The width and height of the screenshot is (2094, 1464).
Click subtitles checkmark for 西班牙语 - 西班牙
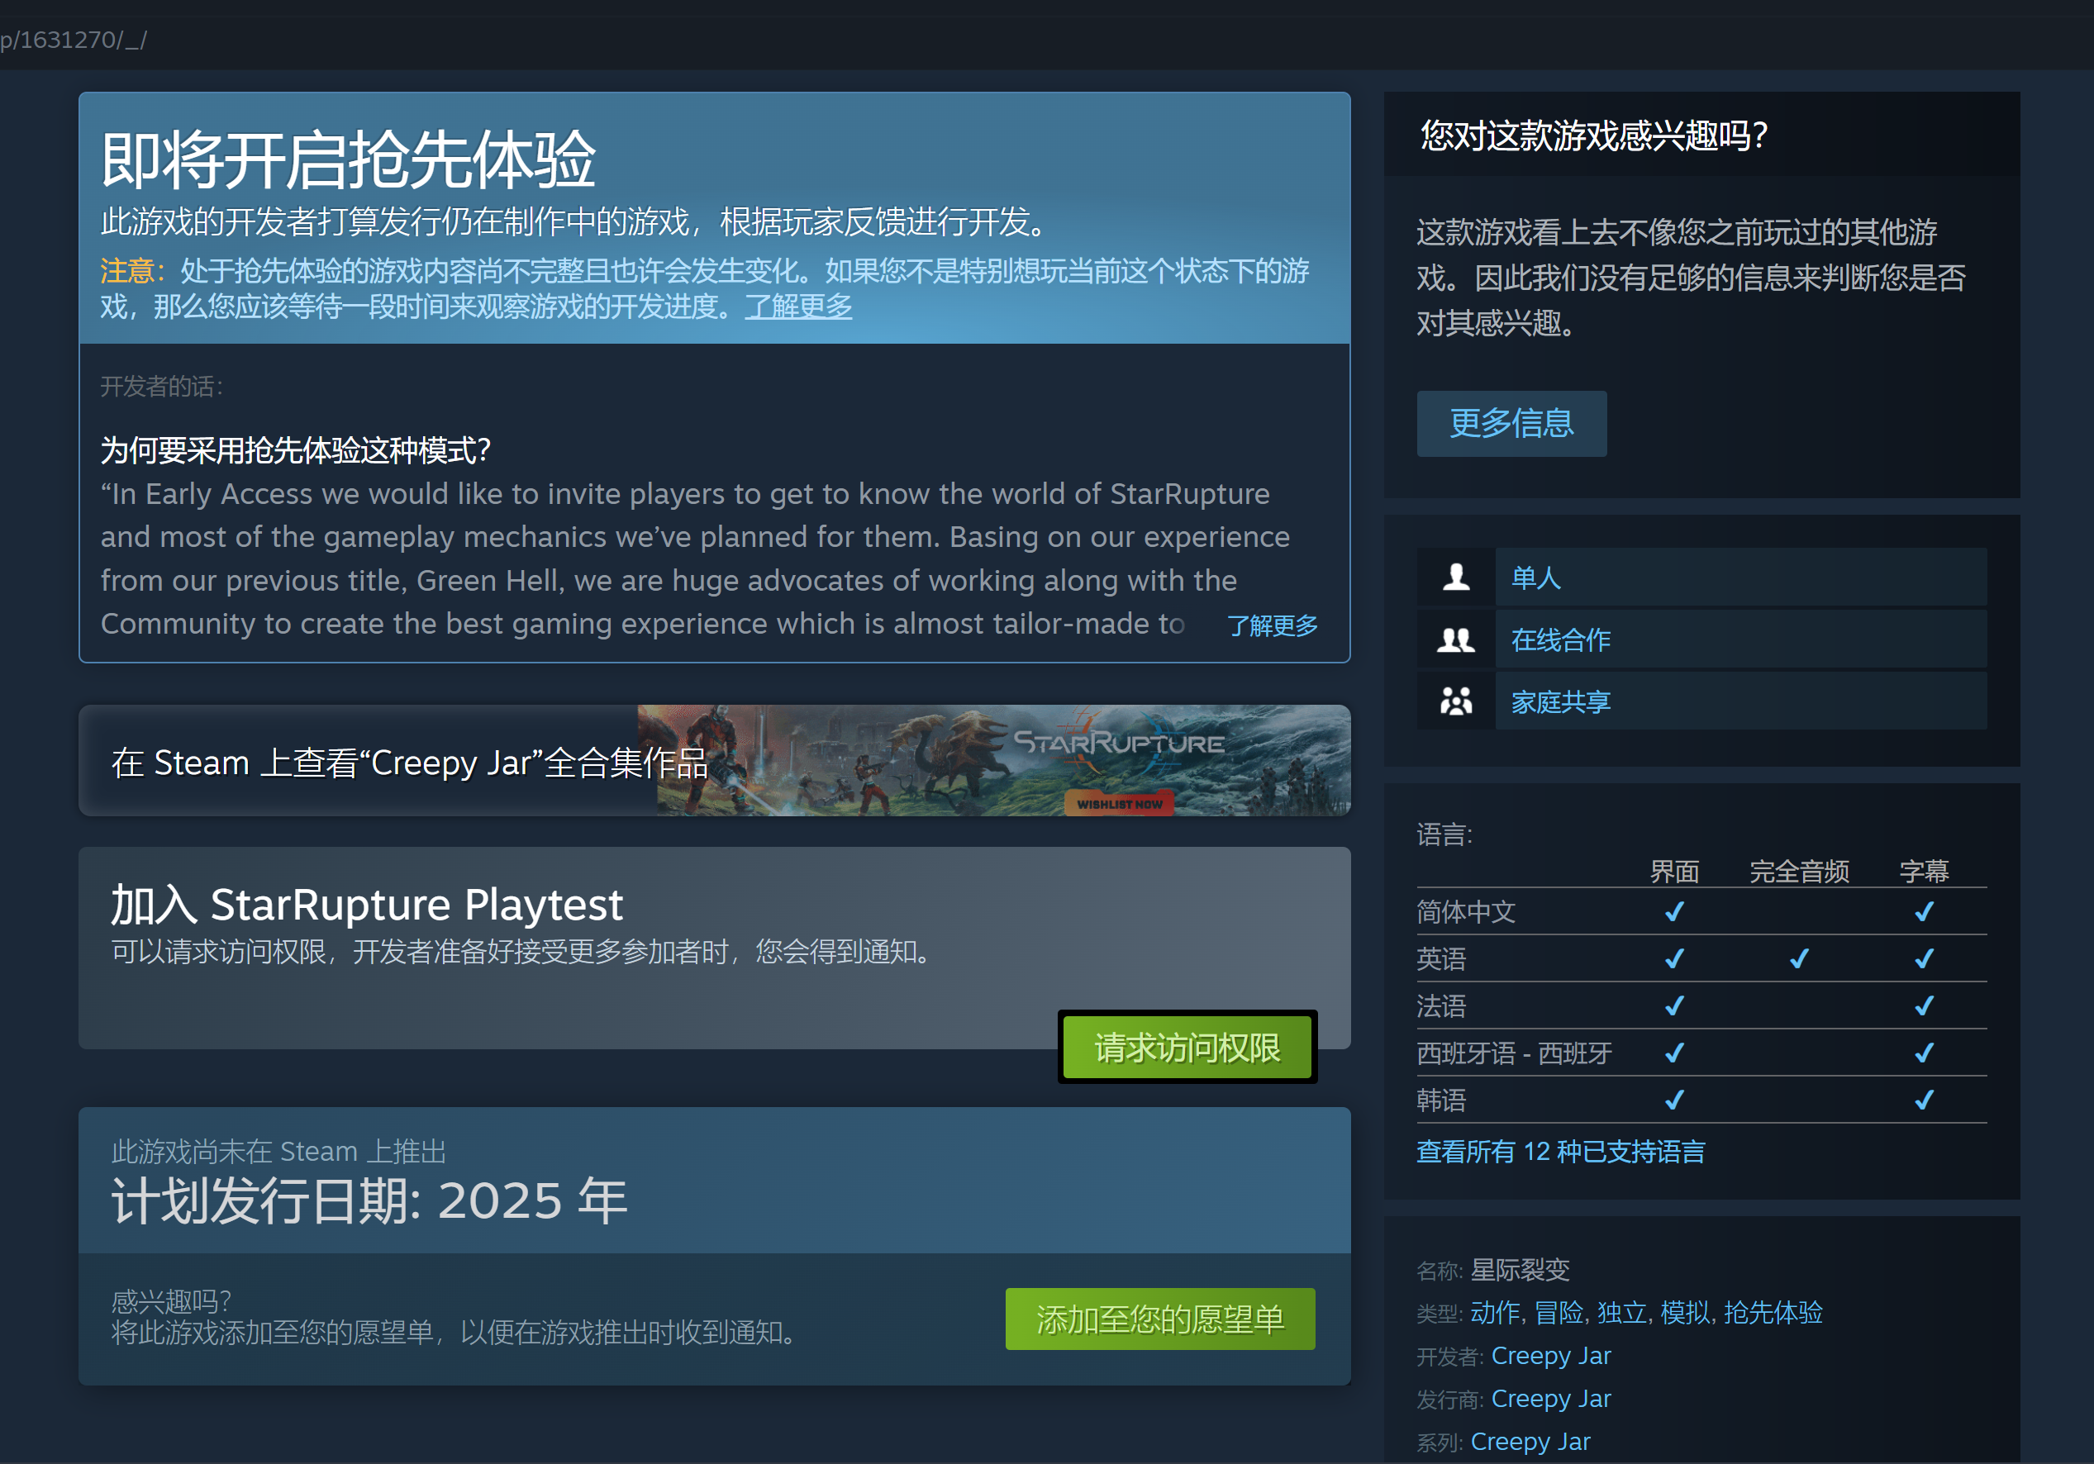[x=1924, y=1053]
